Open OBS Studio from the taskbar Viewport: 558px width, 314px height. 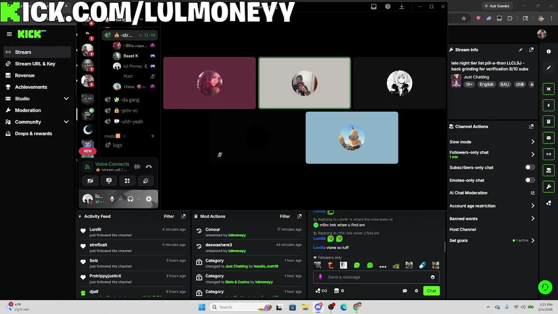(331, 307)
